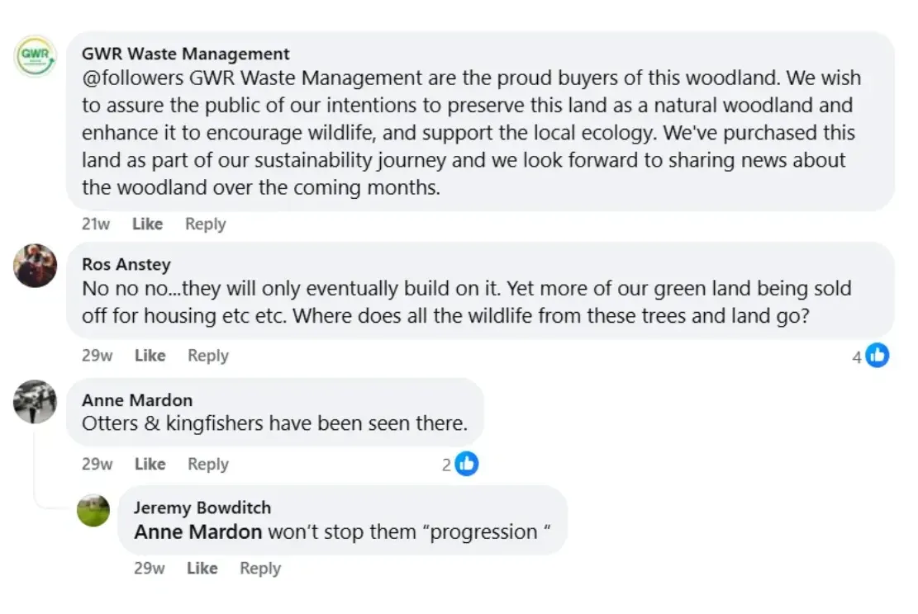Click GWR Waste Management profile logo

coord(36,57)
